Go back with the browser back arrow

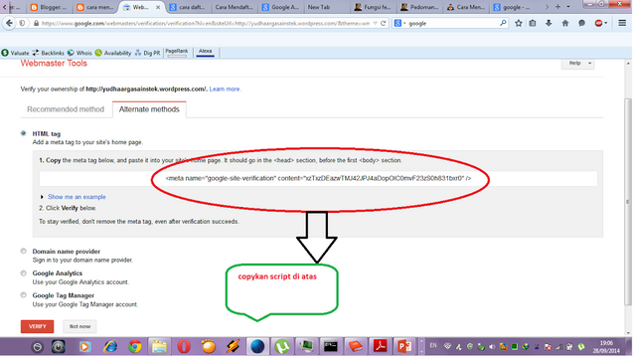[x=9, y=23]
